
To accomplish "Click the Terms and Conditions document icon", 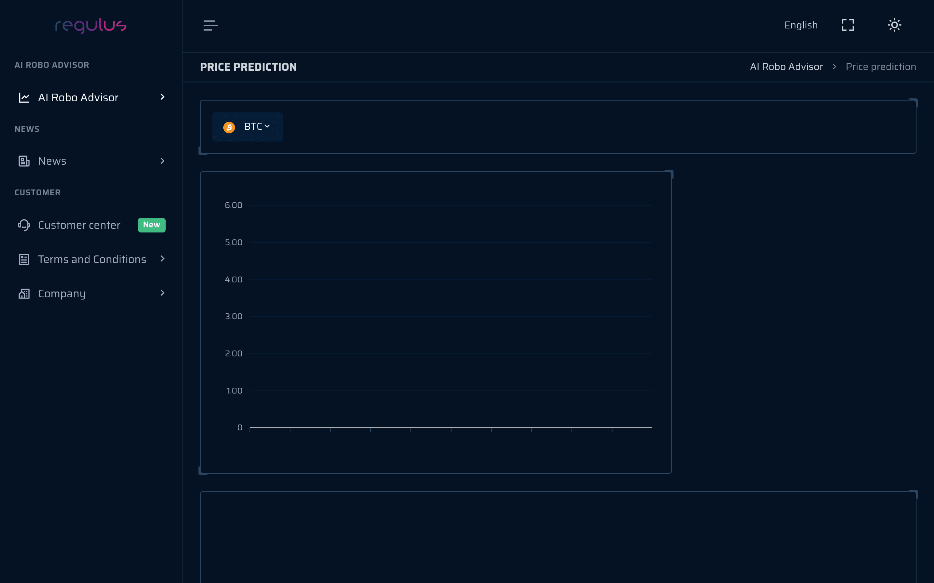I will click(24, 259).
